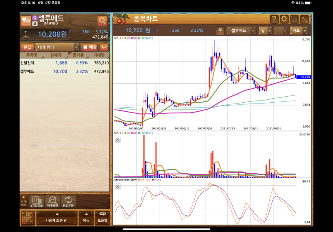Image resolution: width=333 pixels, height=232 pixels.
Task: Open 단일주문 single order icon
Action: pyautogui.click(x=68, y=201)
